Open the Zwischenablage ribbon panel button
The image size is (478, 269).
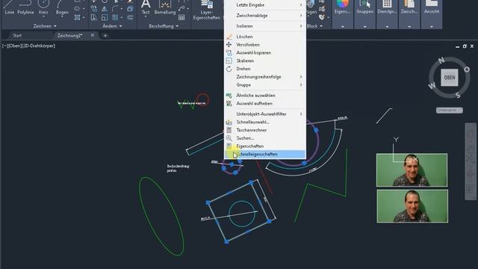tap(409, 7)
